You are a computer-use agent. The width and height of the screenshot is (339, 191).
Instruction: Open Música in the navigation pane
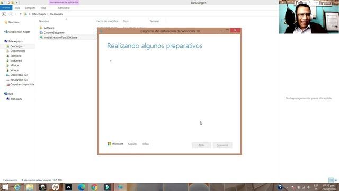coord(14,65)
